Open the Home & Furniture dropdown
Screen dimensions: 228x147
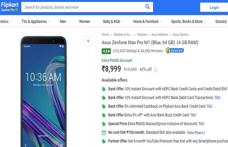coord(148,22)
